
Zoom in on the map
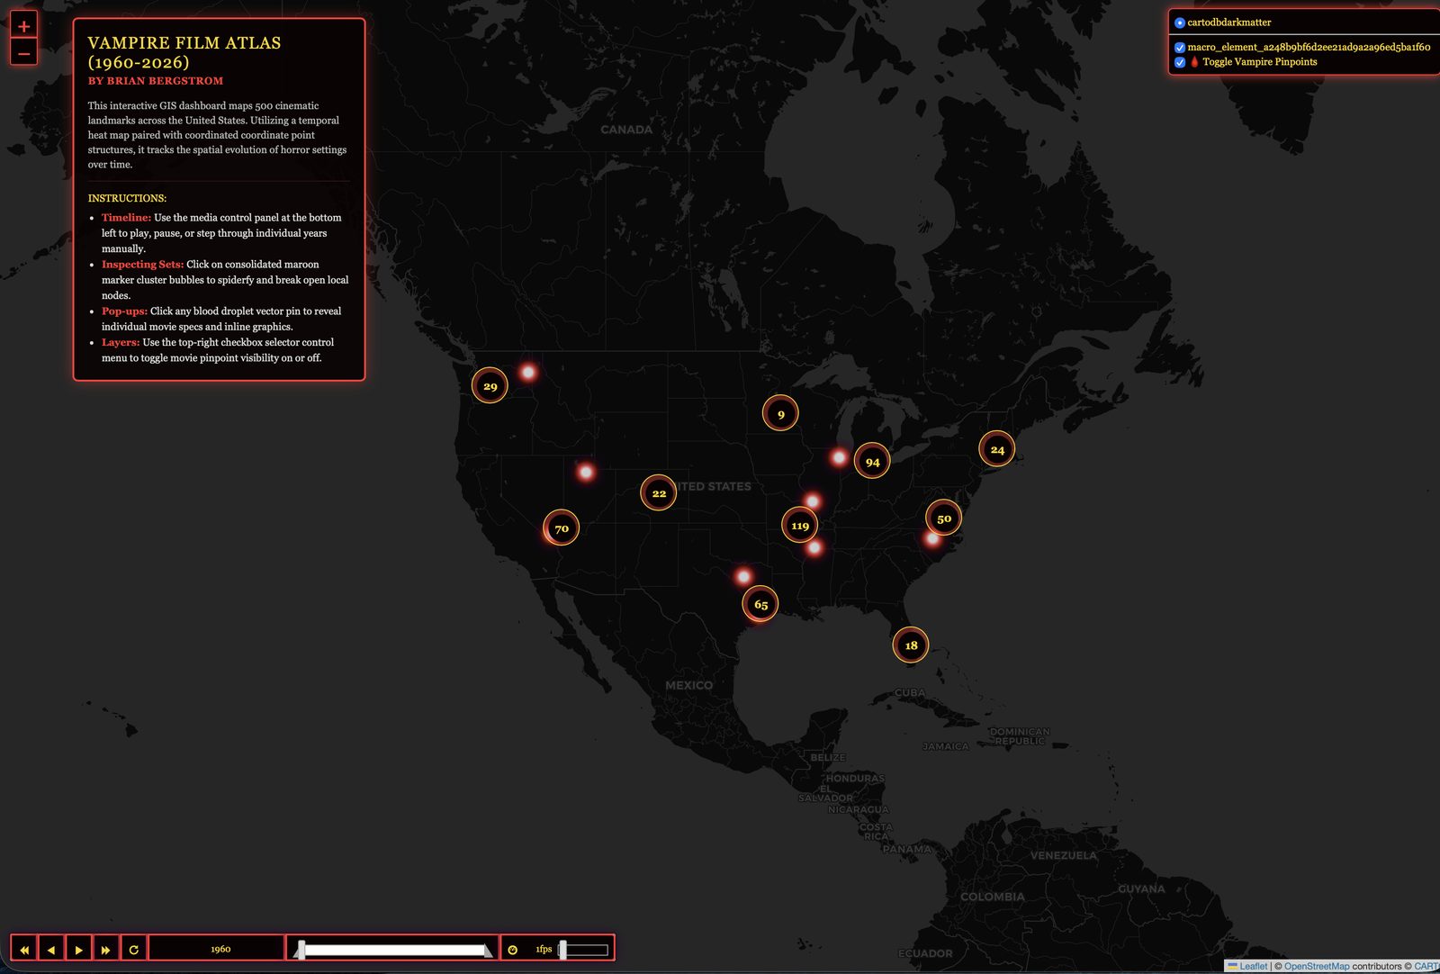[x=23, y=25]
